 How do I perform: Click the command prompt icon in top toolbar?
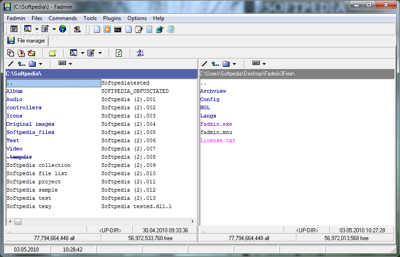(x=118, y=29)
